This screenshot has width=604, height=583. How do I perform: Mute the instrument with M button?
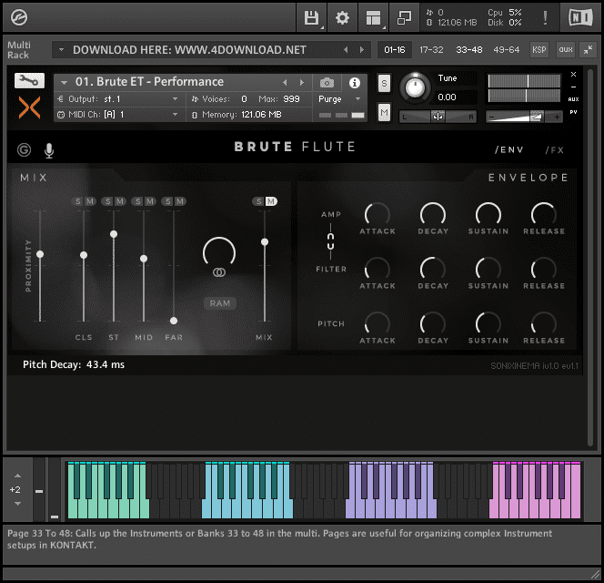pos(384,113)
